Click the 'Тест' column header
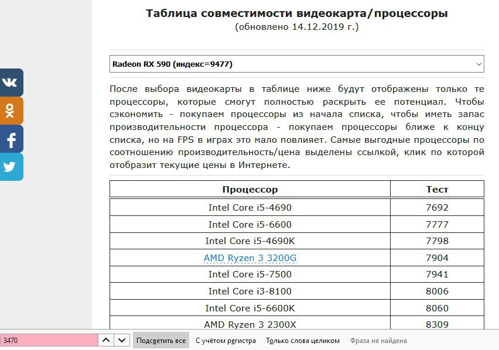The image size is (499, 350). click(x=437, y=189)
